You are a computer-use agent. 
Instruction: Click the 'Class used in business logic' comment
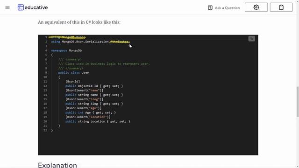tap(104, 63)
